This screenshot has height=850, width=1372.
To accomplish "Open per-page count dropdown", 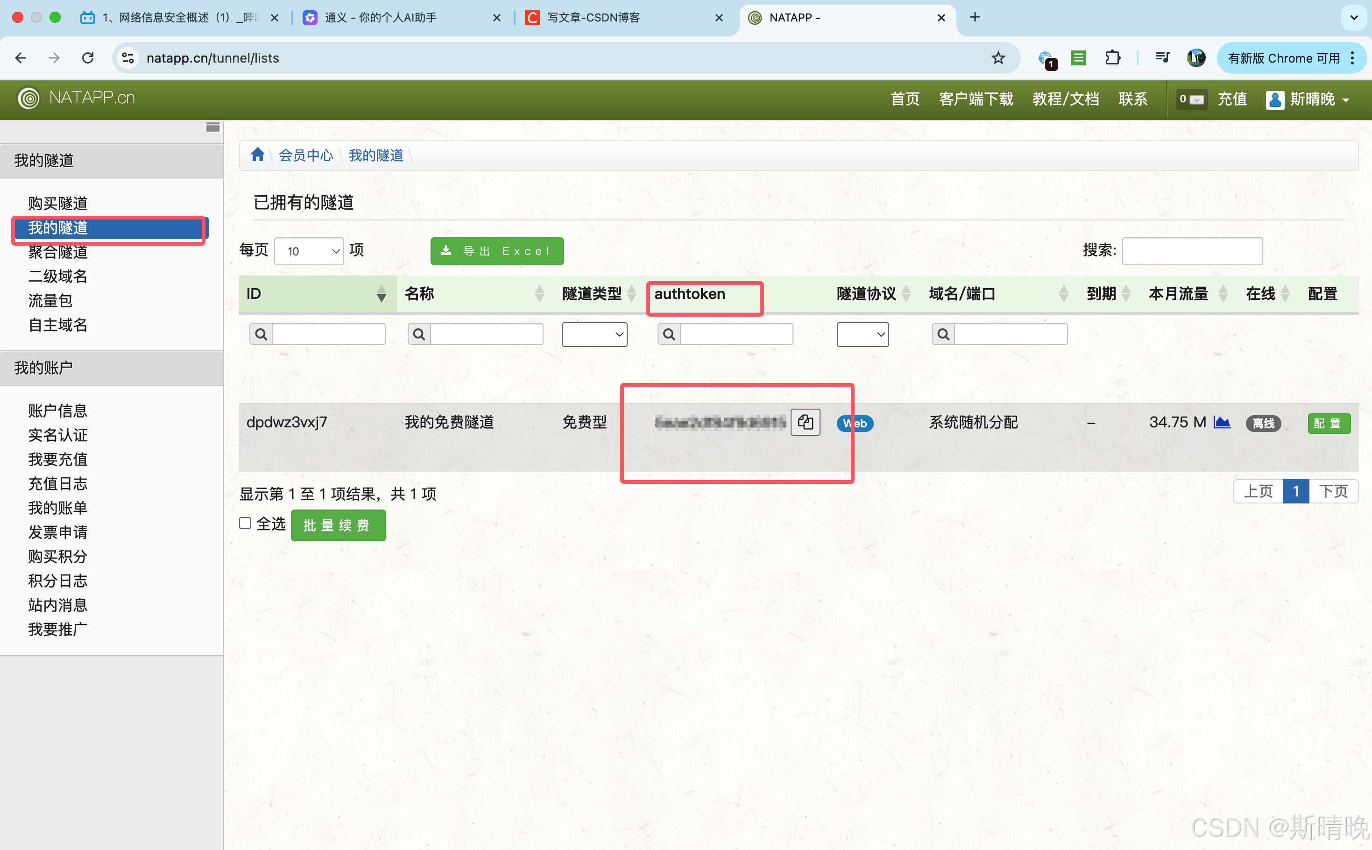I will 309,251.
